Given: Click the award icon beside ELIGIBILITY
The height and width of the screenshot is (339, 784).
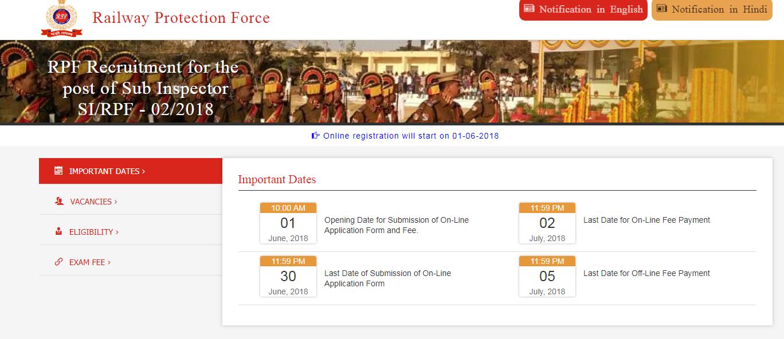Looking at the screenshot, I should pyautogui.click(x=57, y=231).
